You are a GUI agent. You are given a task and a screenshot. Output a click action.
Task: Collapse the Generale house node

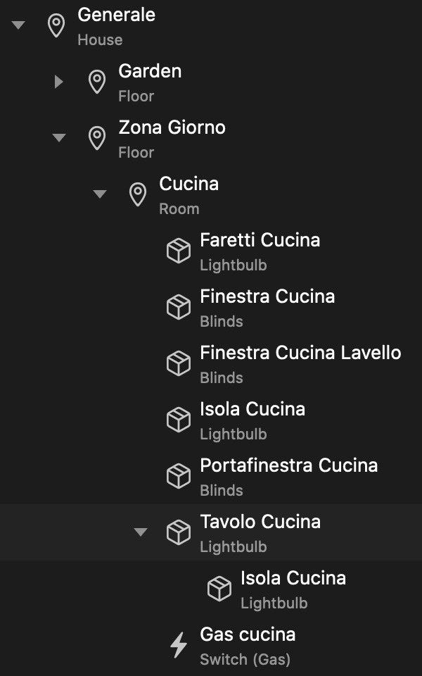18,25
